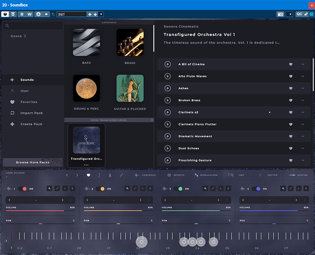Click Browse More Packs button

[32, 162]
